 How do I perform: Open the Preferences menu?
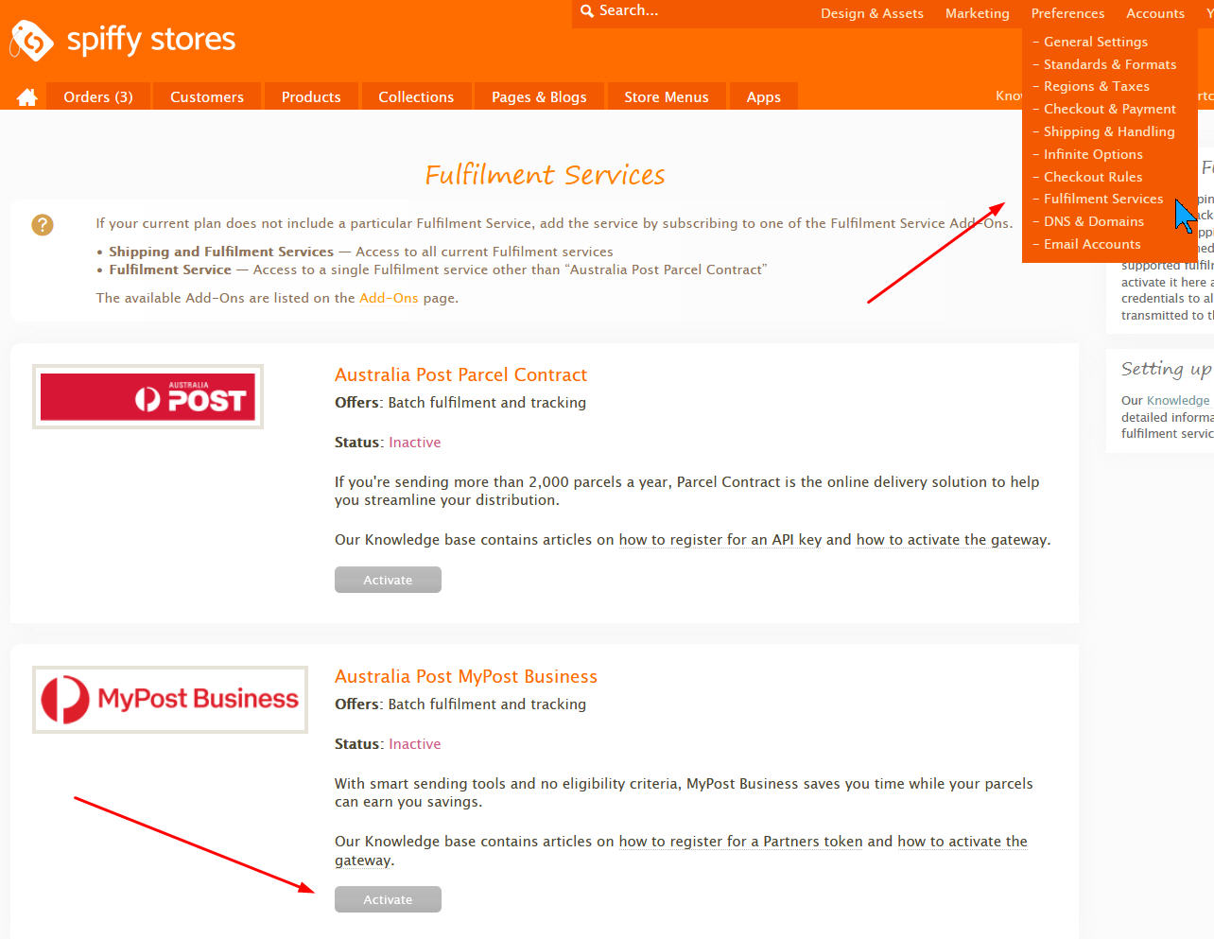(x=1067, y=13)
